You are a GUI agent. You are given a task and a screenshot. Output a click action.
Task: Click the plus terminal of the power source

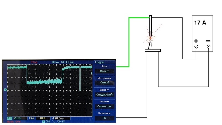point(196,46)
